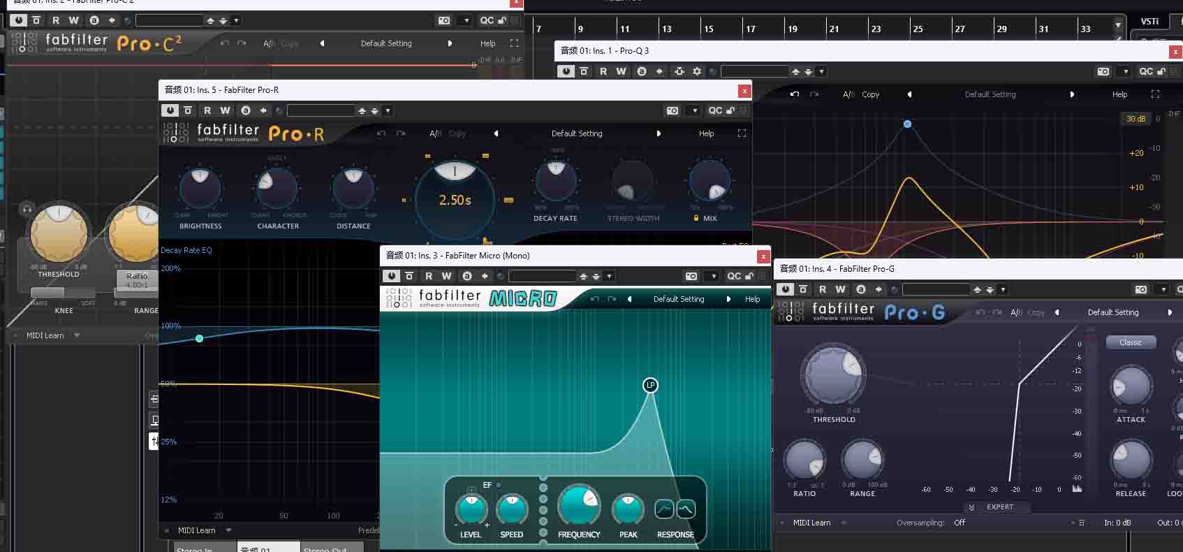Viewport: 1183px width, 552px height.
Task: Click the snapshot camera icon in Pro-R window
Action: point(672,110)
